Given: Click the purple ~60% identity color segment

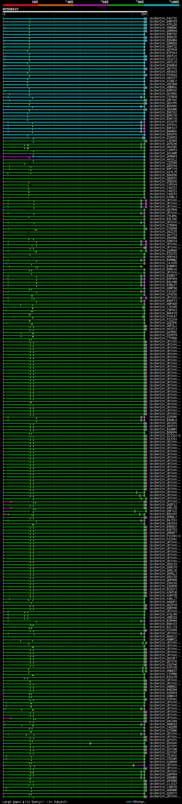Looking at the screenshot, I should click(x=91, y=5).
